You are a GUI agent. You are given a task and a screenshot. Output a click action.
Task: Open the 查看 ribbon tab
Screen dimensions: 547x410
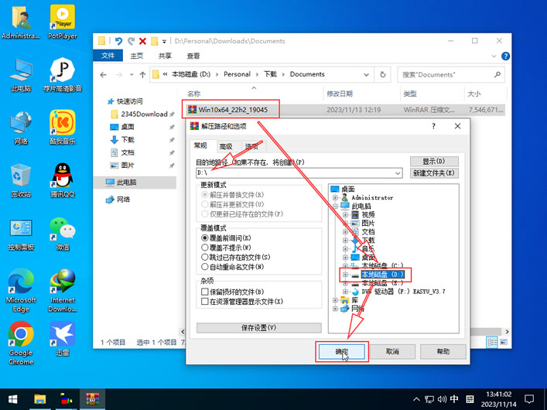pyautogui.click(x=193, y=56)
